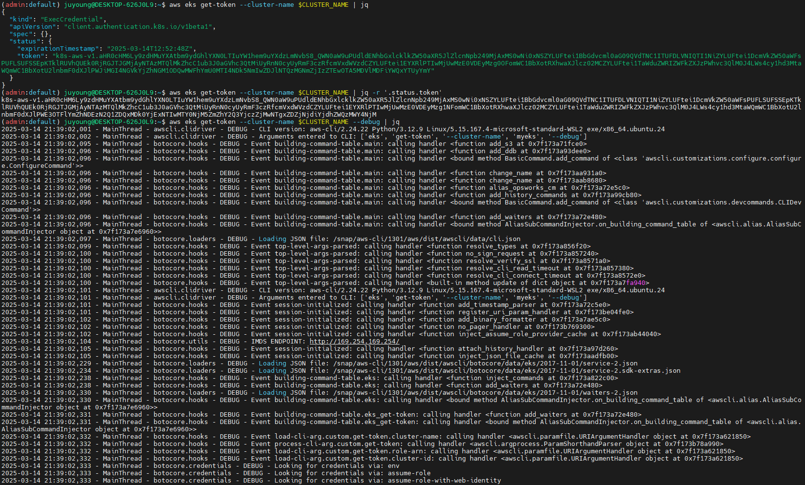This screenshot has height=485, width=805.
Task: Open the IMDS endpoint link http://169.254.169.254/
Action: coord(354,342)
